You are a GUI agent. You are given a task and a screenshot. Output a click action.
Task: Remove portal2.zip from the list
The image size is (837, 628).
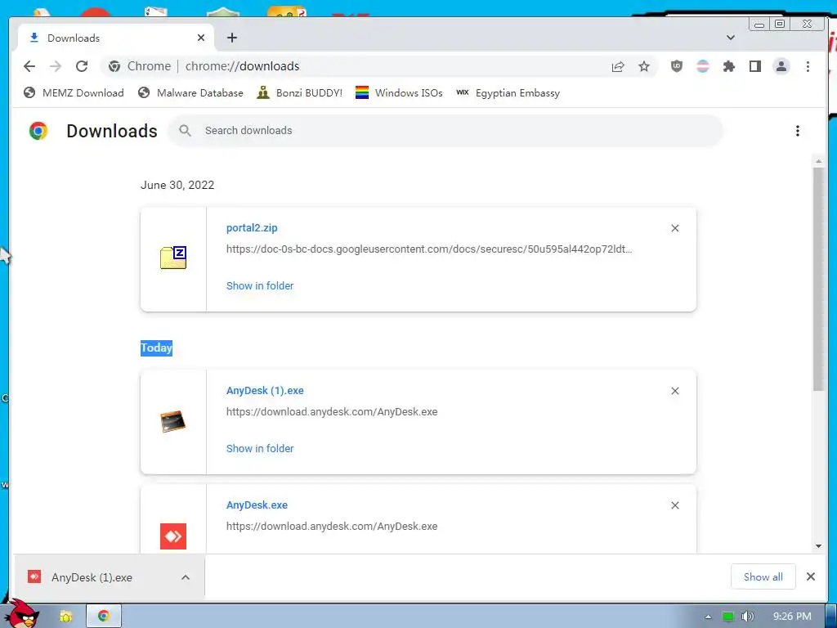pos(674,228)
